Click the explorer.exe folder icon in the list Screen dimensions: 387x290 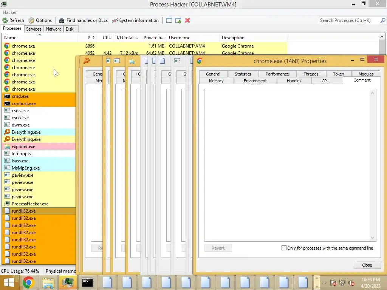tap(7, 147)
